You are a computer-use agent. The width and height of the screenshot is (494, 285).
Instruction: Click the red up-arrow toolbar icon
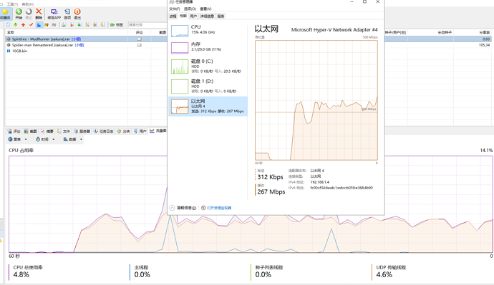(x=24, y=25)
